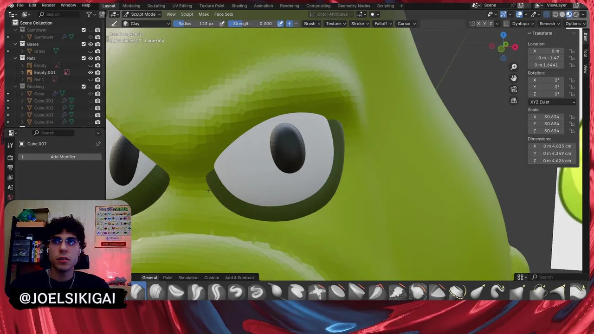Image resolution: width=594 pixels, height=334 pixels.
Task: Select the last brush in the shelf
Action: [x=577, y=292]
